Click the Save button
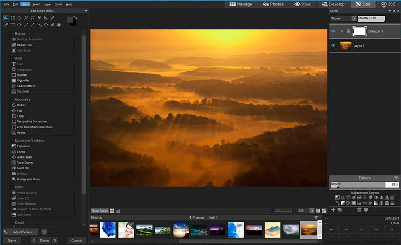Viewport: 401px width, 245px height. [x=12, y=240]
